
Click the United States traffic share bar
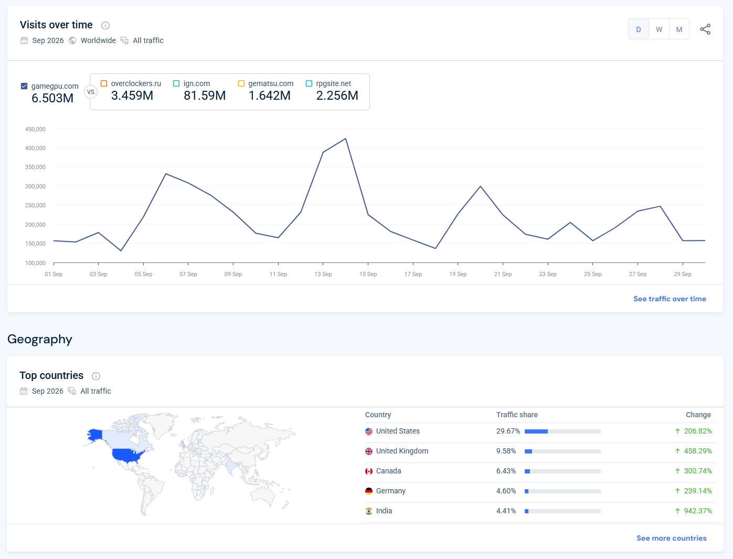point(562,431)
